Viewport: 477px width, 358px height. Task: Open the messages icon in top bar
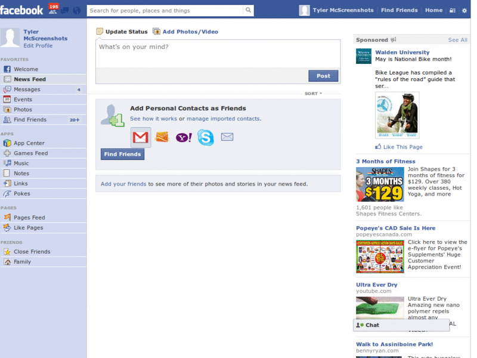(x=65, y=11)
